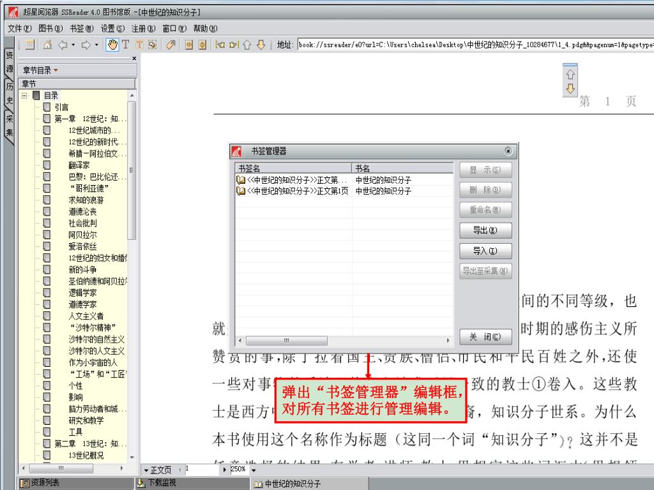
Task: Switch to the 资源 side tab
Action: pos(9,62)
